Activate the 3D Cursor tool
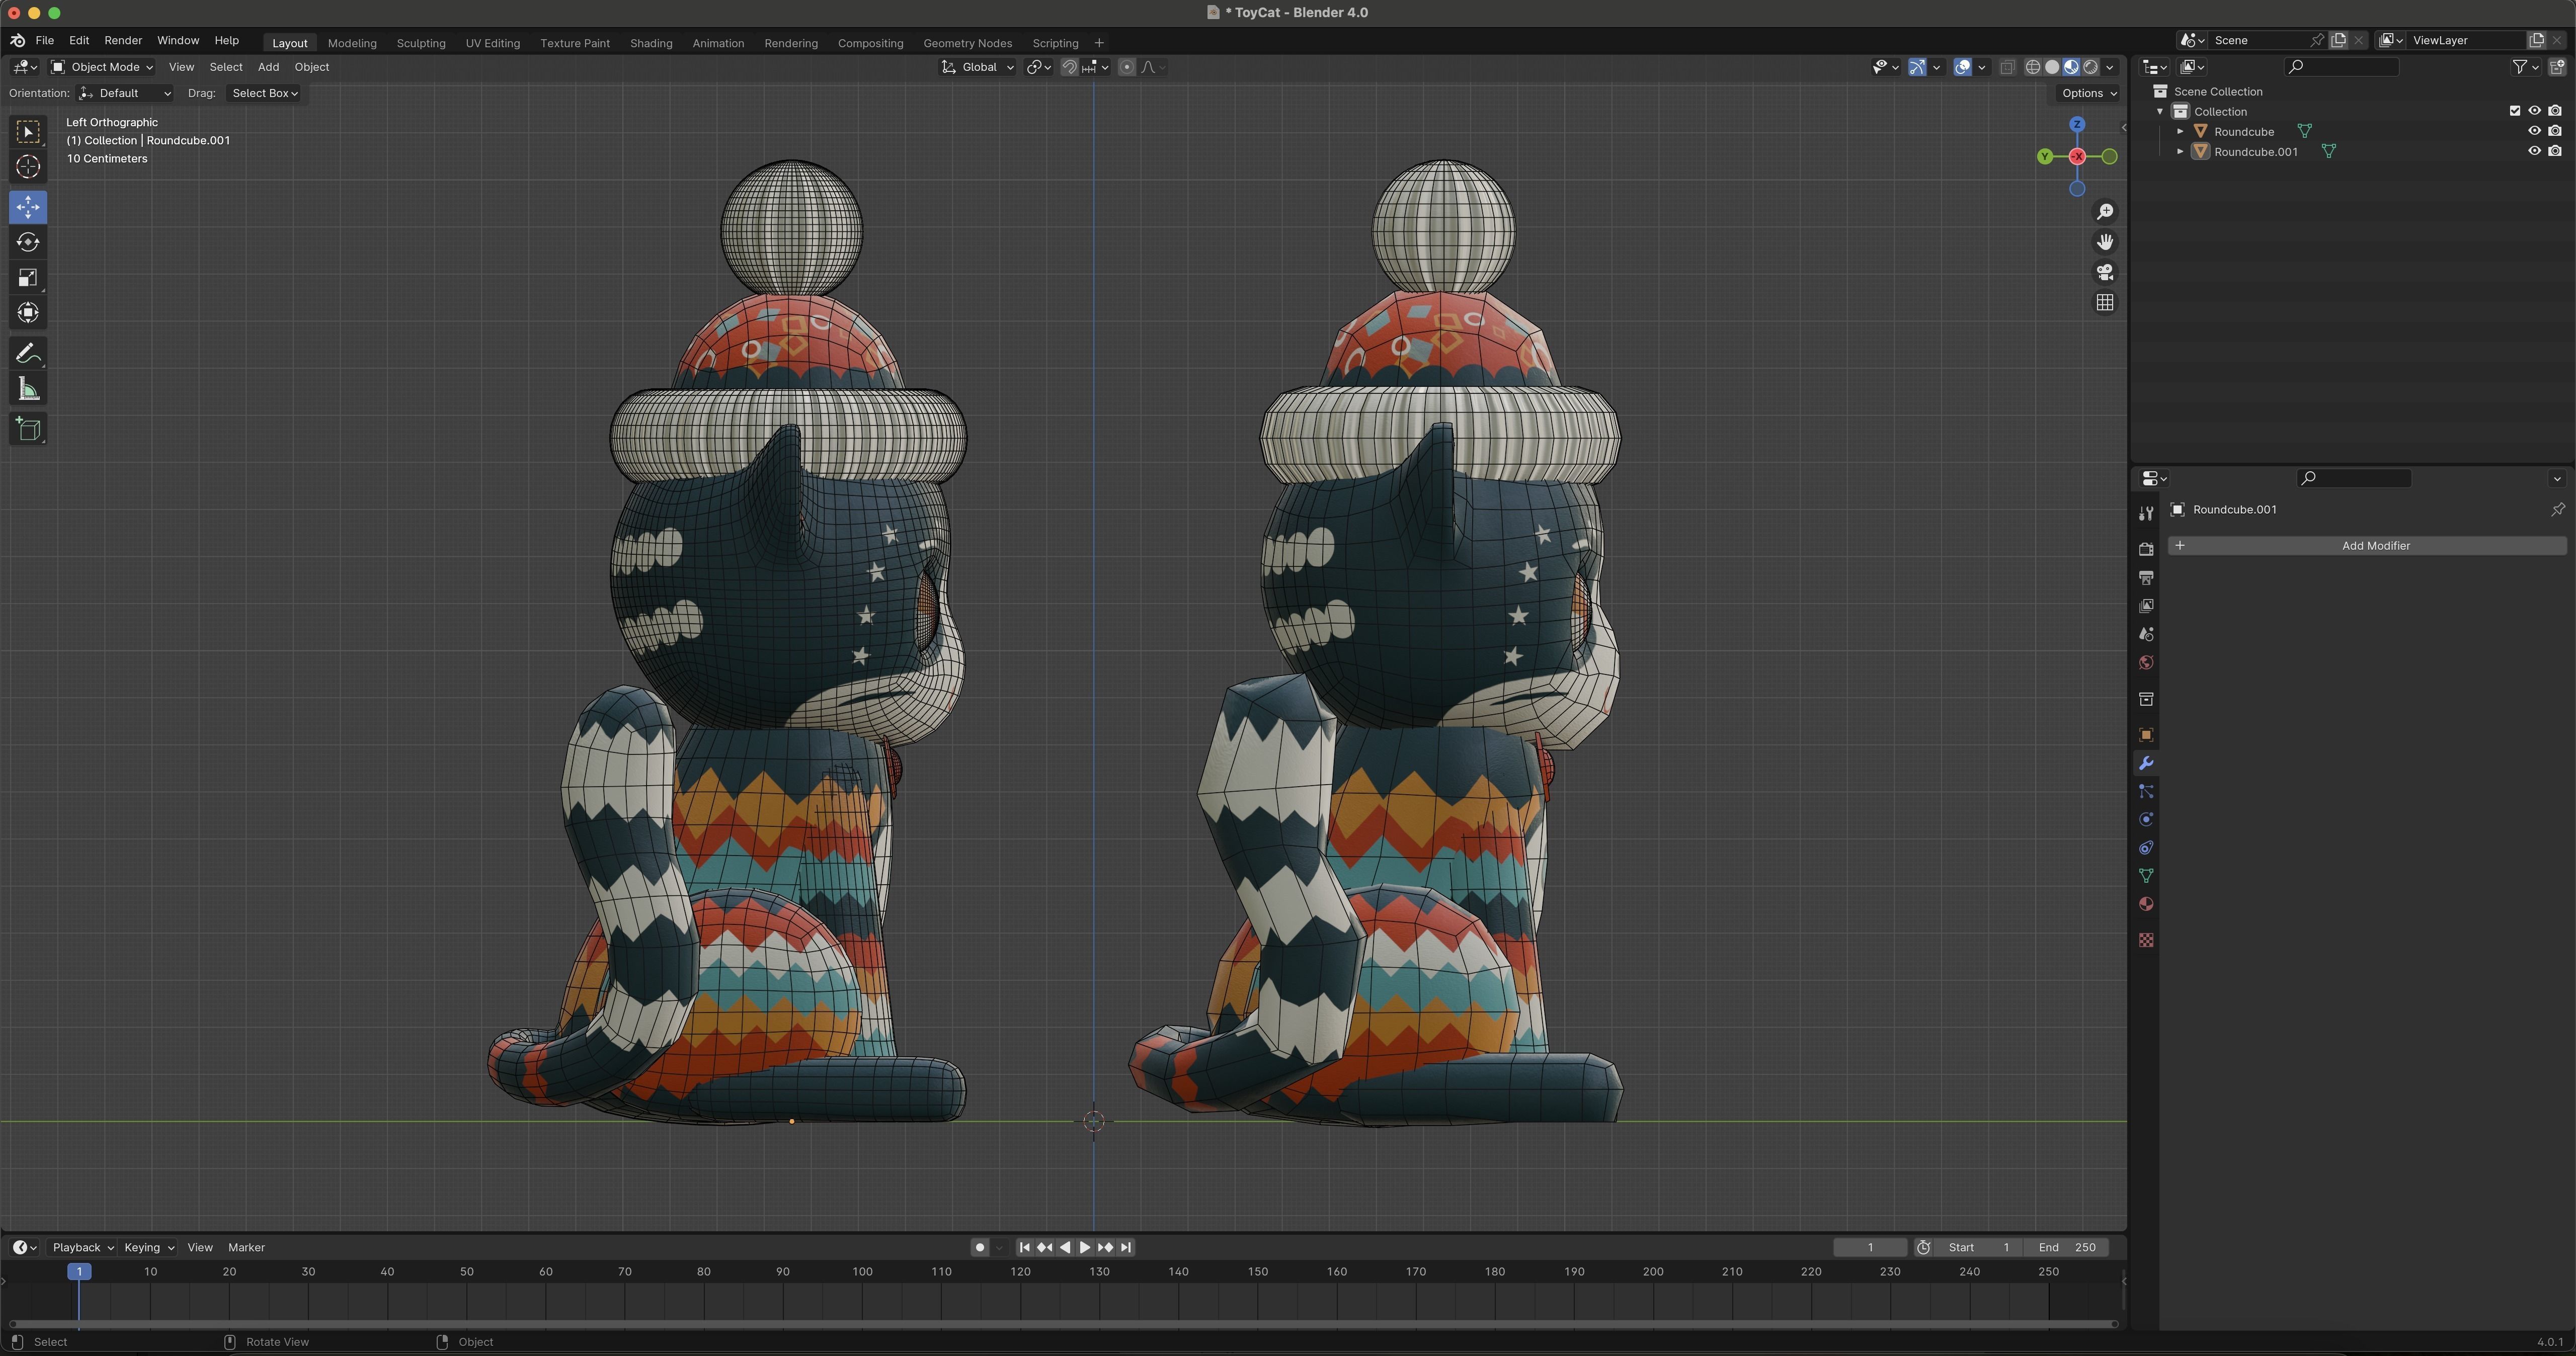The image size is (2576, 1356). tap(28, 167)
